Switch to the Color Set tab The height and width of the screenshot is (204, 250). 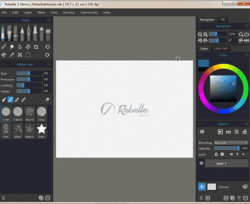[x=220, y=48]
